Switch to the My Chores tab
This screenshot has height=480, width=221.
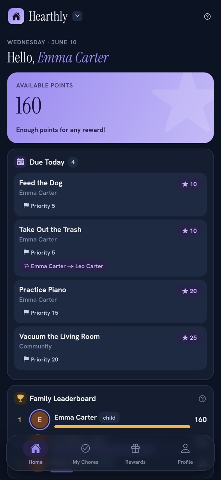point(86,454)
